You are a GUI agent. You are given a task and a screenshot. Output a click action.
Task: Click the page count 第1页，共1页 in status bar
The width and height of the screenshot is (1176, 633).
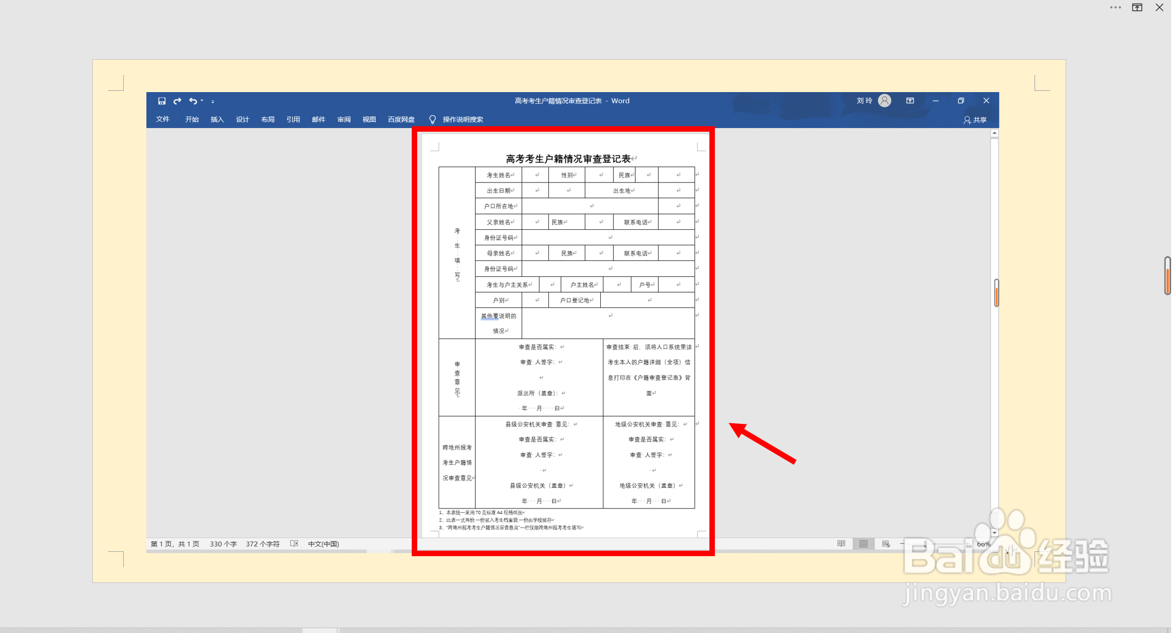tap(175, 544)
